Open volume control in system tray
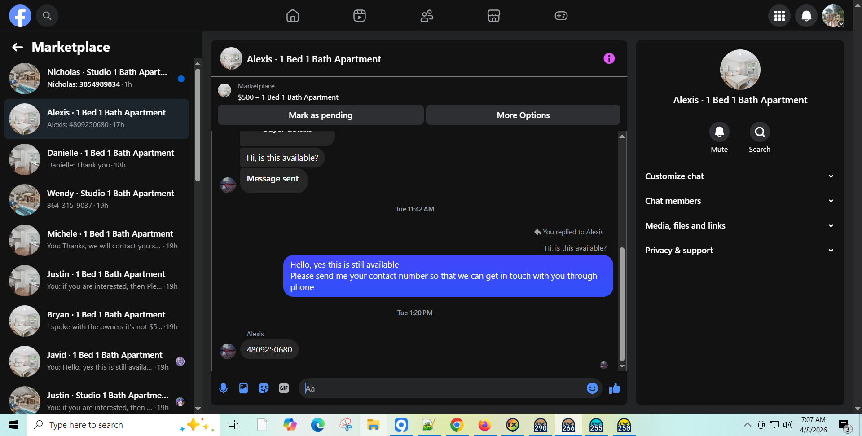This screenshot has width=862, height=436. click(788, 425)
